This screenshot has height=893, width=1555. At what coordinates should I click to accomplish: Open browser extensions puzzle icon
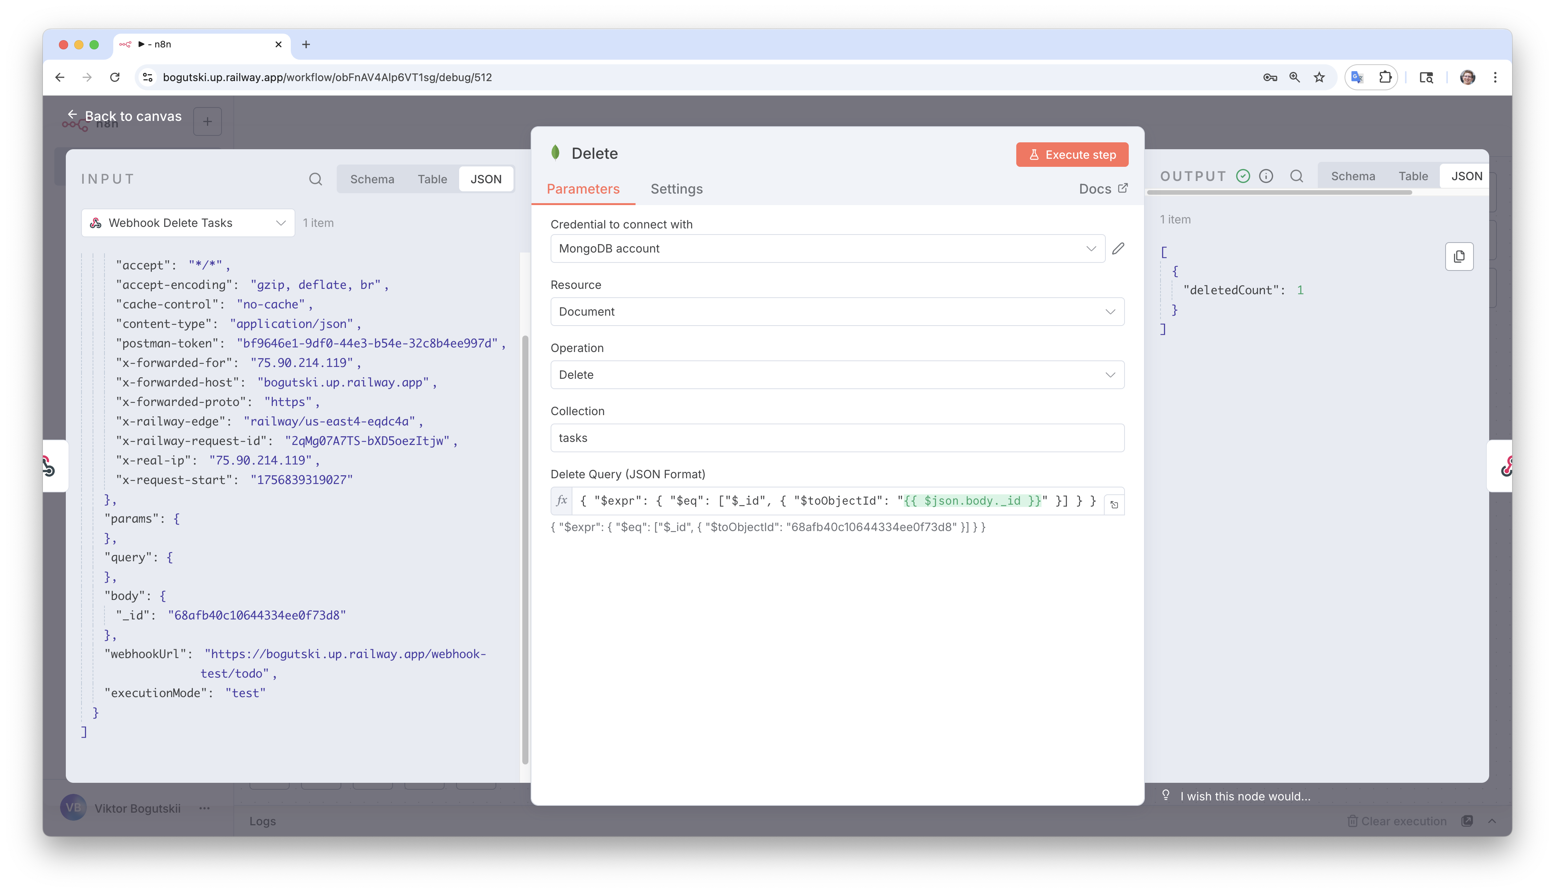click(x=1385, y=77)
